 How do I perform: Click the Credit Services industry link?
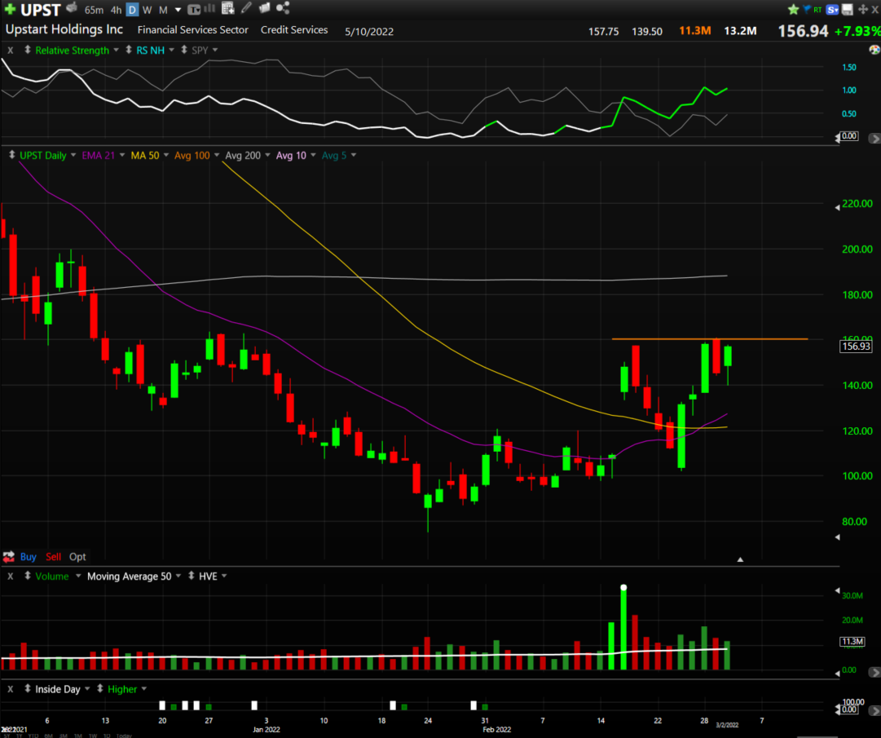click(294, 30)
